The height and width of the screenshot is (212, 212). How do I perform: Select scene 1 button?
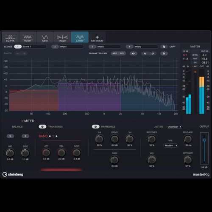(18, 47)
